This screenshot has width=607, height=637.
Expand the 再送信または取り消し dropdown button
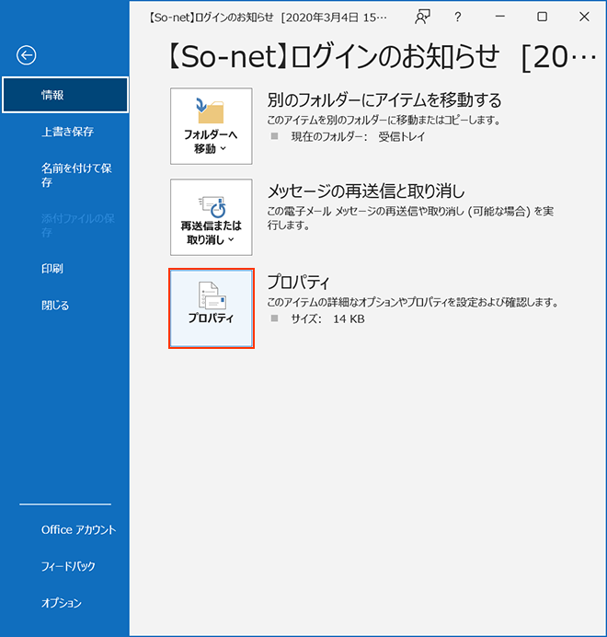(x=212, y=217)
